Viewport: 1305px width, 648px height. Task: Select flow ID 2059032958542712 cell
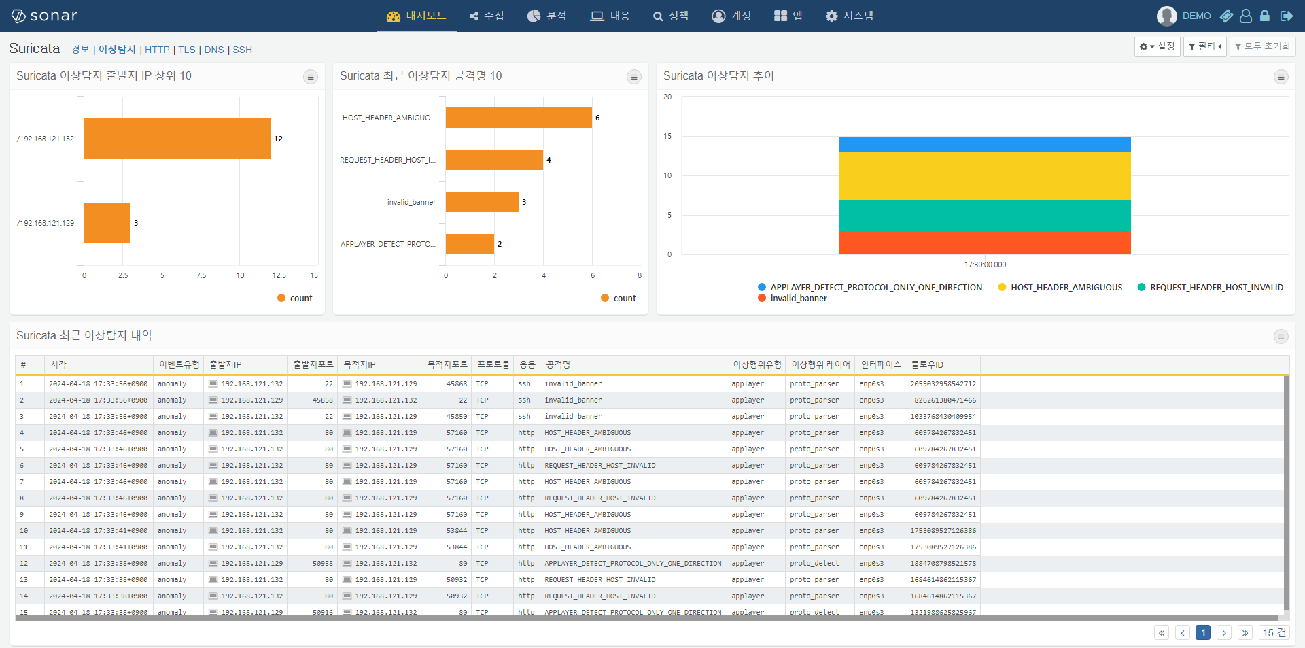(x=943, y=384)
